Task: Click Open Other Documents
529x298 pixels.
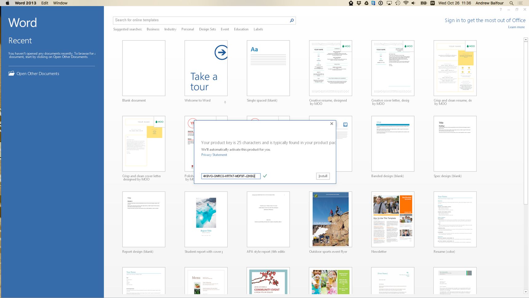Action: [x=38, y=74]
